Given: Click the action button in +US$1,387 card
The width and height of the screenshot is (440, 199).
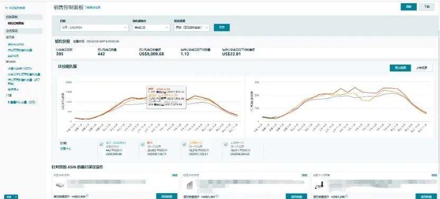Looking at the screenshot, I should coord(296,196).
